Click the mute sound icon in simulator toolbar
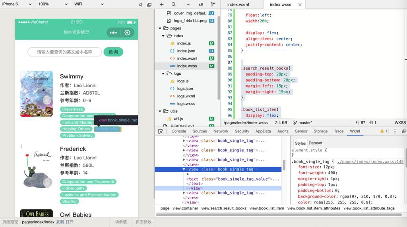Screen dimensions: 407x227 [140, 4]
